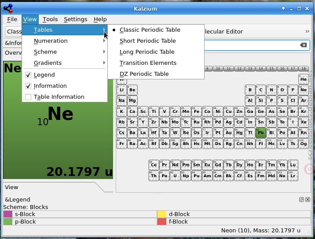The width and height of the screenshot is (315, 239).
Task: Click the keep-above arrow in title bar
Action: coord(283,8)
